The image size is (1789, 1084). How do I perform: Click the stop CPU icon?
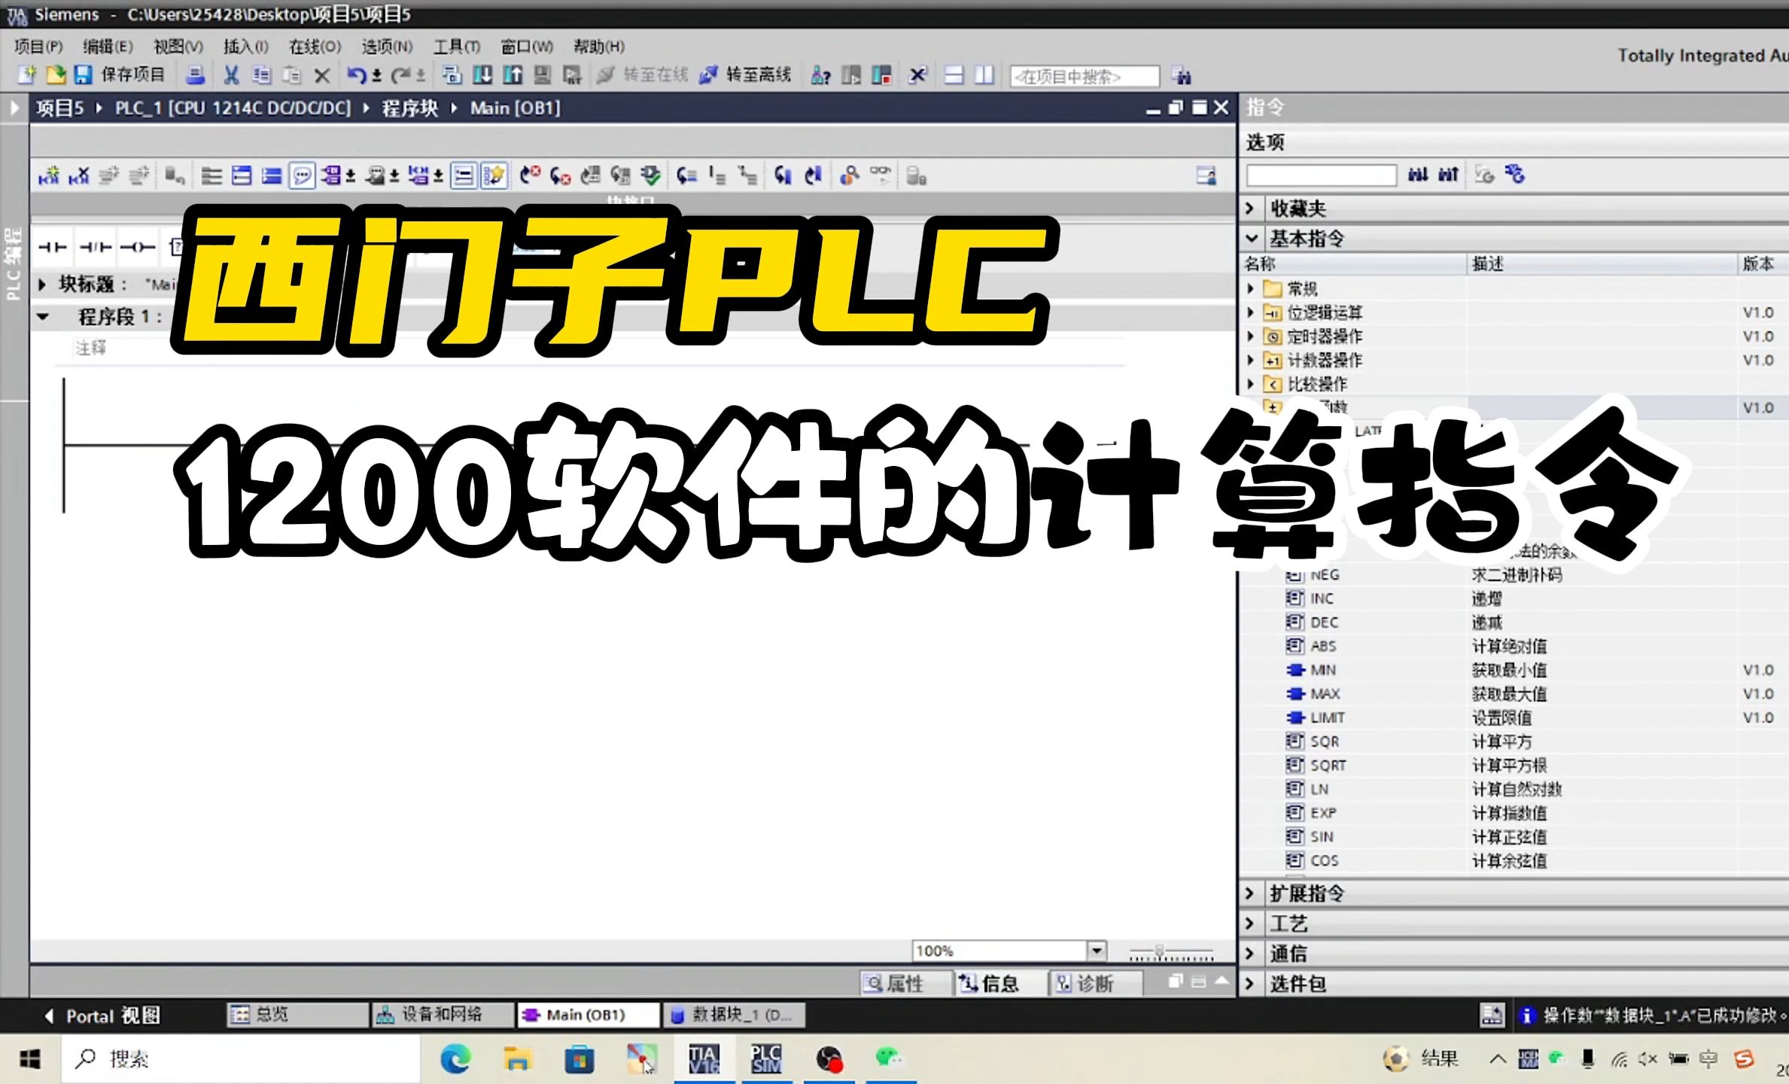click(882, 75)
